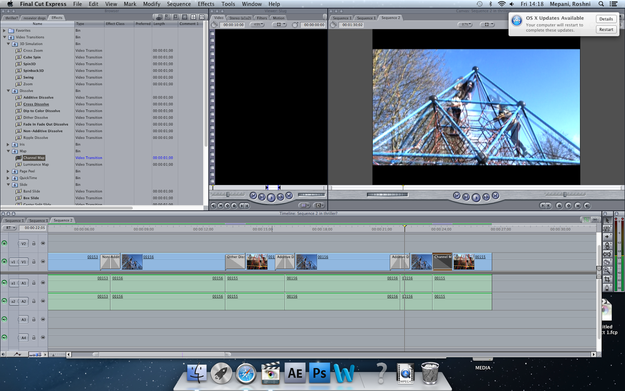Click Restart on the updates notification

[x=606, y=29]
